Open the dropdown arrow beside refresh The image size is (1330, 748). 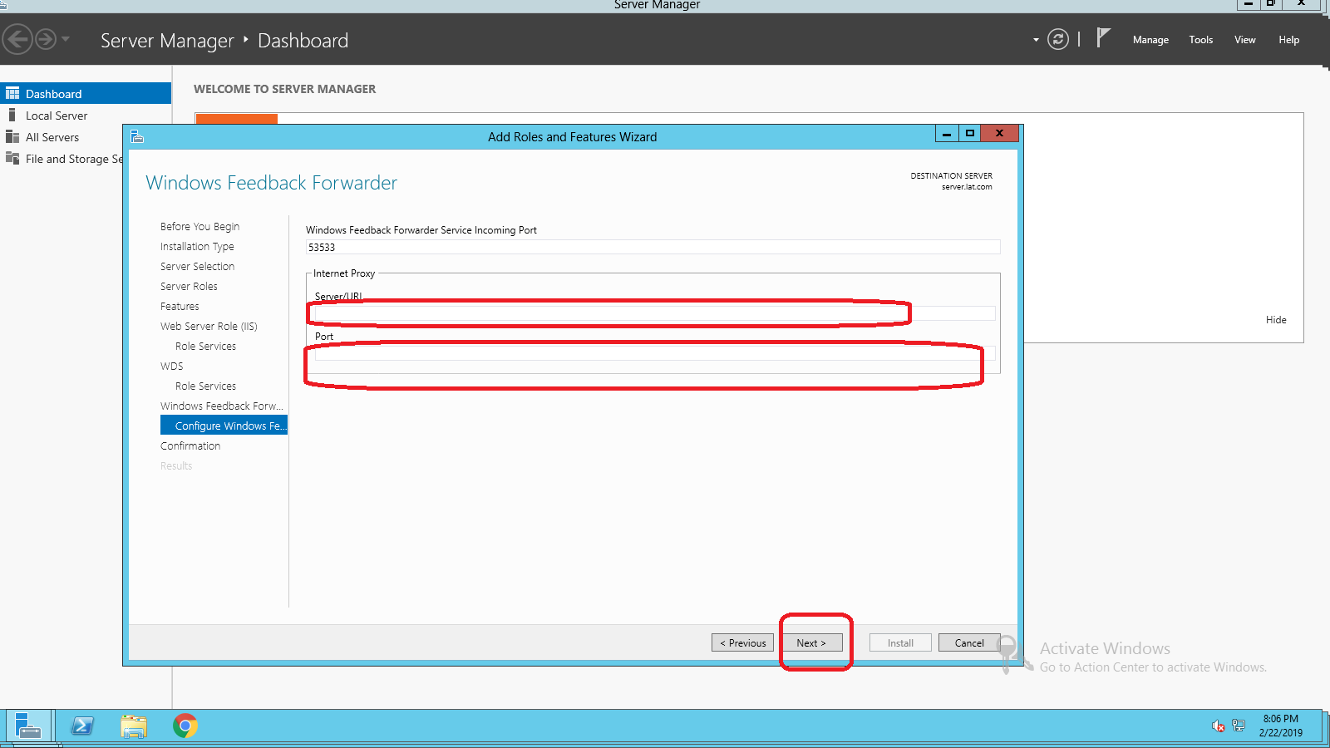coord(1036,40)
